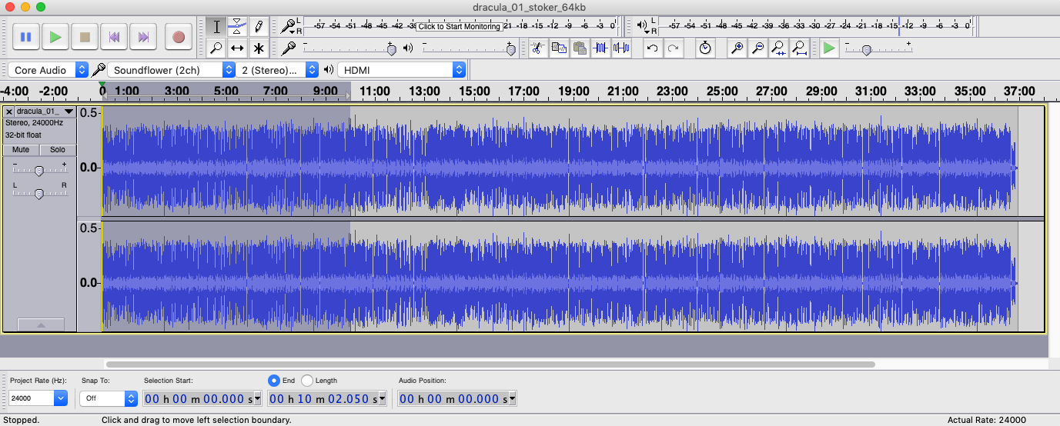Viewport: 1060px width, 426px height.
Task: Click the Sync-Lock tracks clock icon
Action: click(705, 48)
